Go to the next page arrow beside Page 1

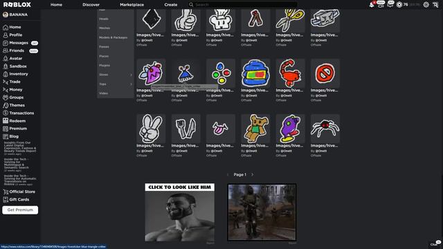pyautogui.click(x=252, y=175)
